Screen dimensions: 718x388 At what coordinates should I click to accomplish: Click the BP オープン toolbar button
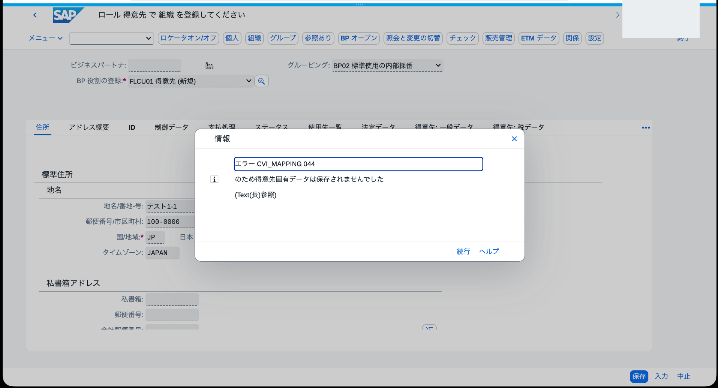point(359,38)
